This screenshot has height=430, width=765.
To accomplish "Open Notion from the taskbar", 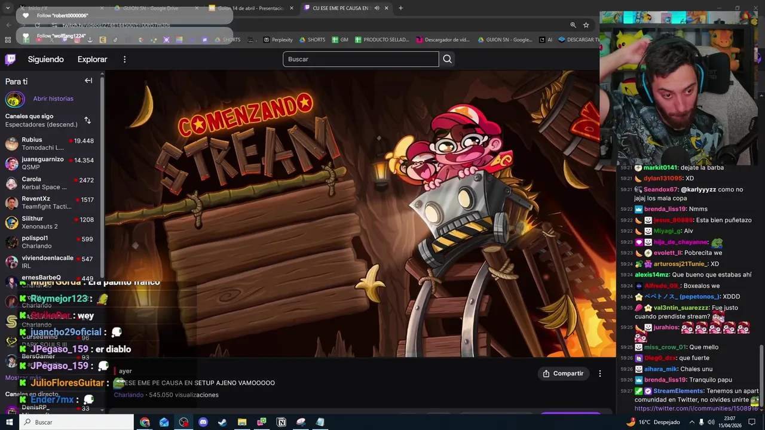I will point(281,422).
